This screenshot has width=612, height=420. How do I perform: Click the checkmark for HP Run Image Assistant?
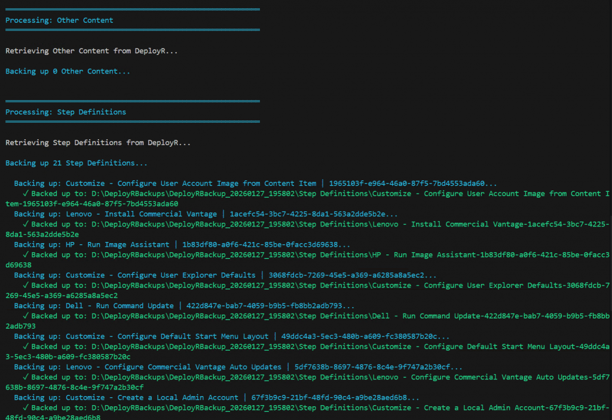pyautogui.click(x=25, y=255)
